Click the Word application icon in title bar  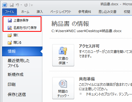pos(4,5)
